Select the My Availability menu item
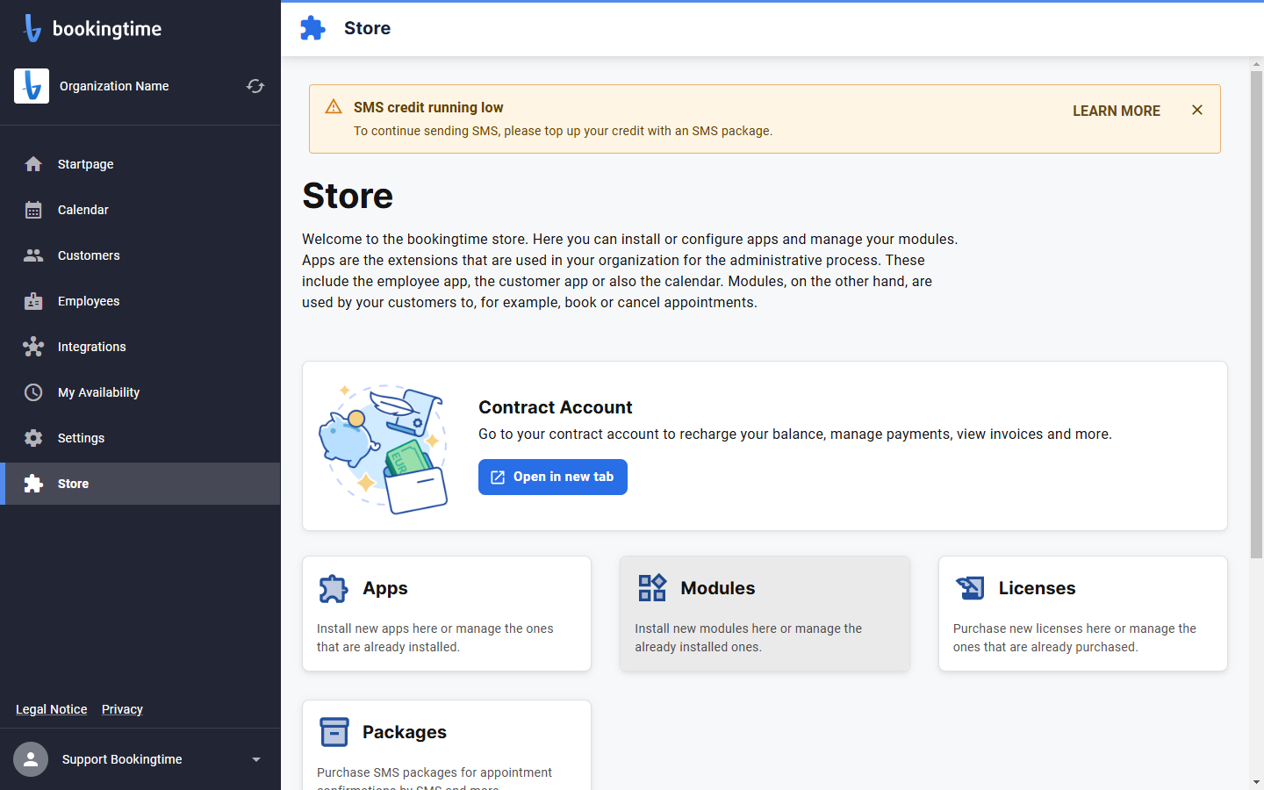Screen dimensions: 1264x790 click(140, 392)
